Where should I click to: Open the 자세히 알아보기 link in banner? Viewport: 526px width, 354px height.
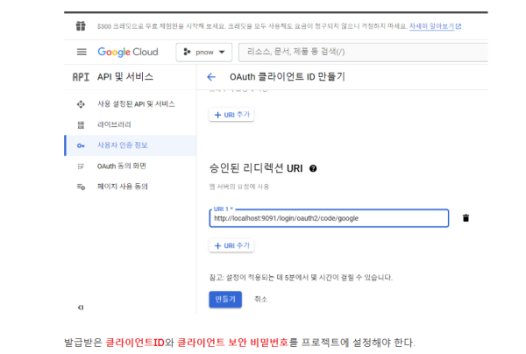[x=434, y=26]
